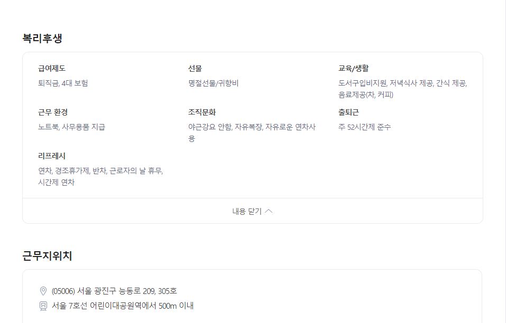Click the 근무 환경 benefit label
The height and width of the screenshot is (323, 506).
tap(53, 112)
